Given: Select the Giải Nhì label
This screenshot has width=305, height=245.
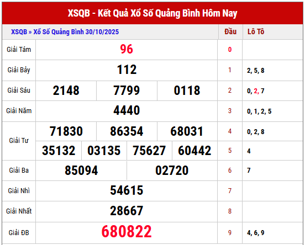Looking at the screenshot, I should 19,191.
